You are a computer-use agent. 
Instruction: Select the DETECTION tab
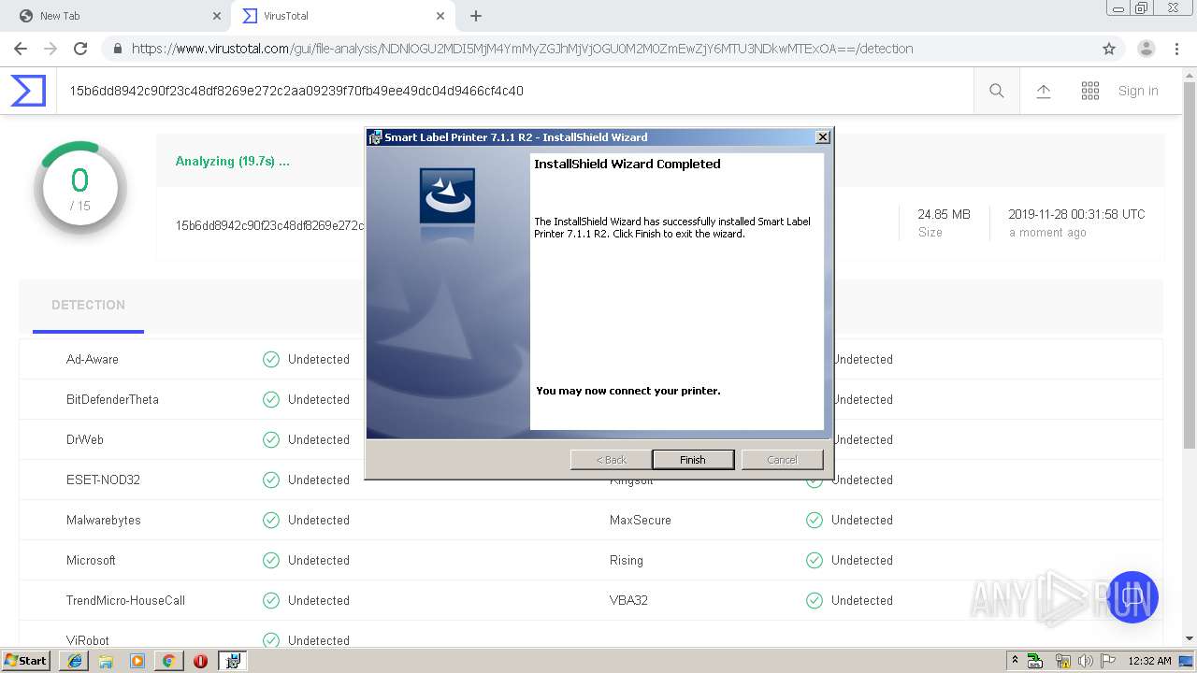88,306
